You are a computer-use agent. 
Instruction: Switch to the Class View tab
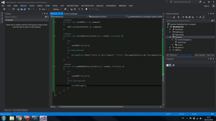coord(210,55)
